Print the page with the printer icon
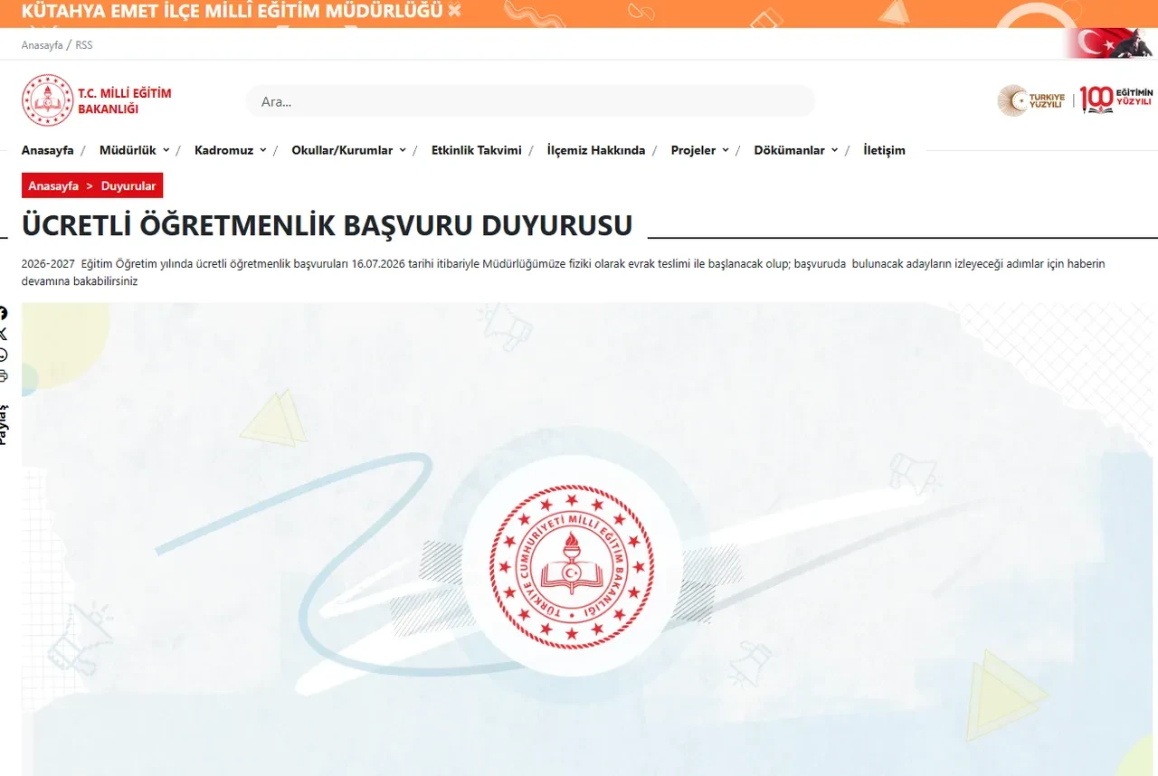 tap(4, 375)
